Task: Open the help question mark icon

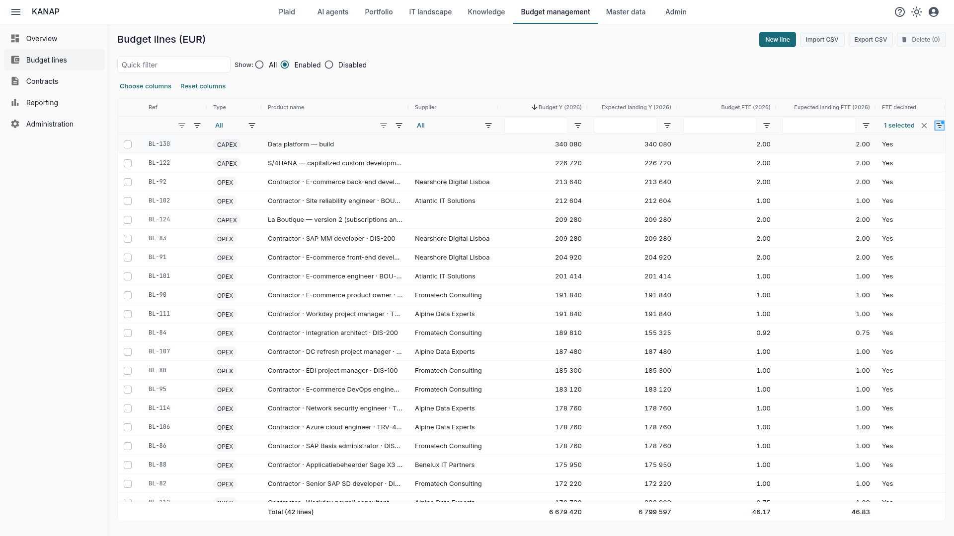Action: tap(900, 12)
